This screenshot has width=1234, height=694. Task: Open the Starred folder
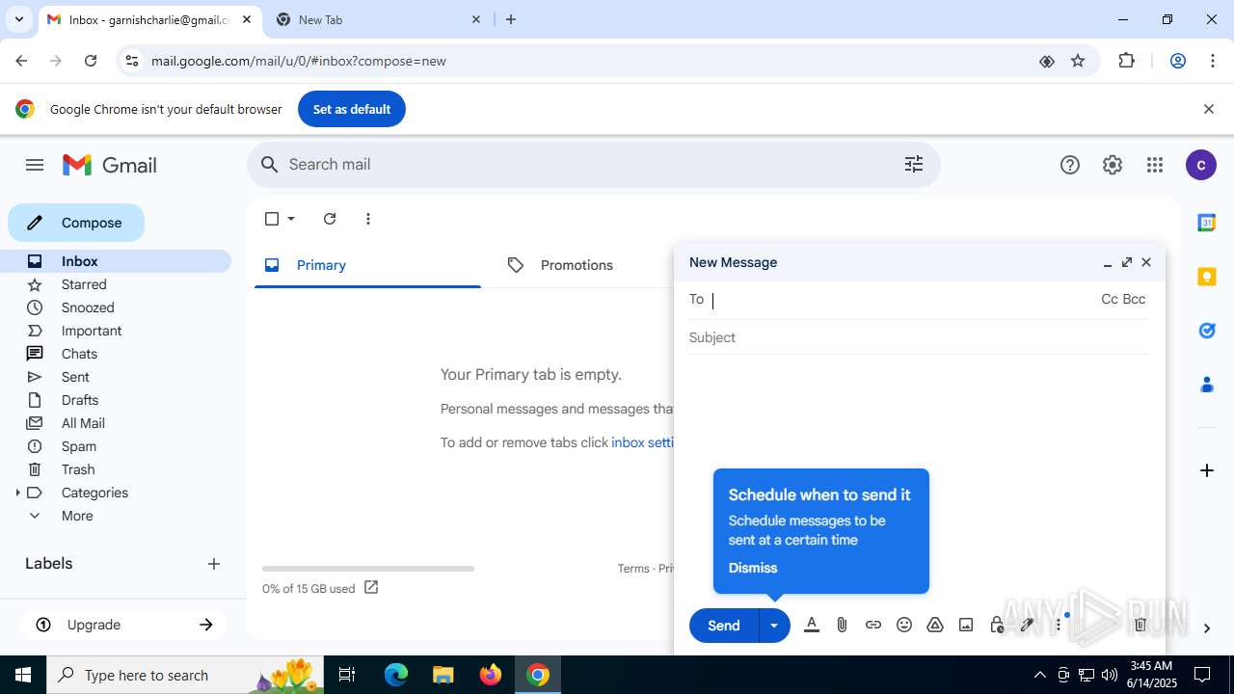pyautogui.click(x=84, y=284)
